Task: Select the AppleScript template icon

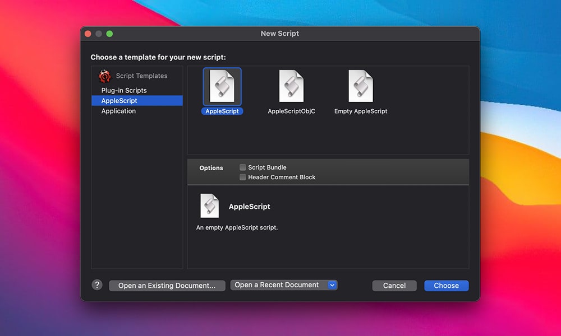Action: (222, 86)
